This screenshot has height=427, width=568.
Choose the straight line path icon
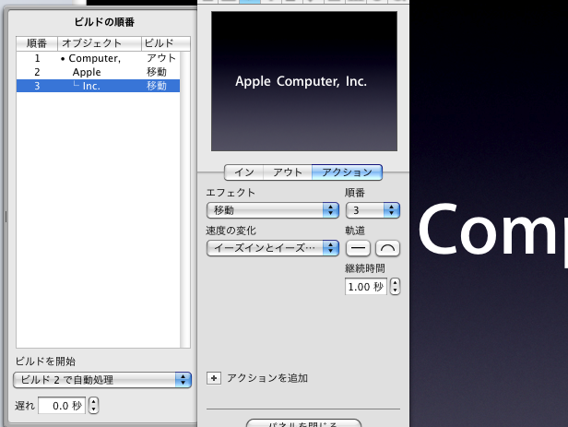coord(359,248)
